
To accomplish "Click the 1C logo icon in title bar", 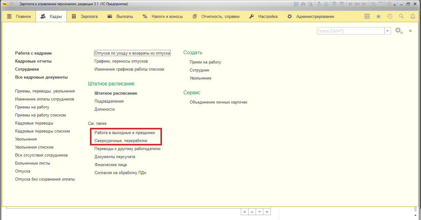I will pyautogui.click(x=5, y=4).
